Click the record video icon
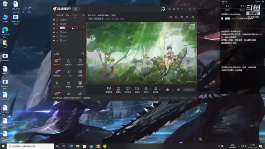The height and width of the screenshot is (149, 265). [x=168, y=89]
